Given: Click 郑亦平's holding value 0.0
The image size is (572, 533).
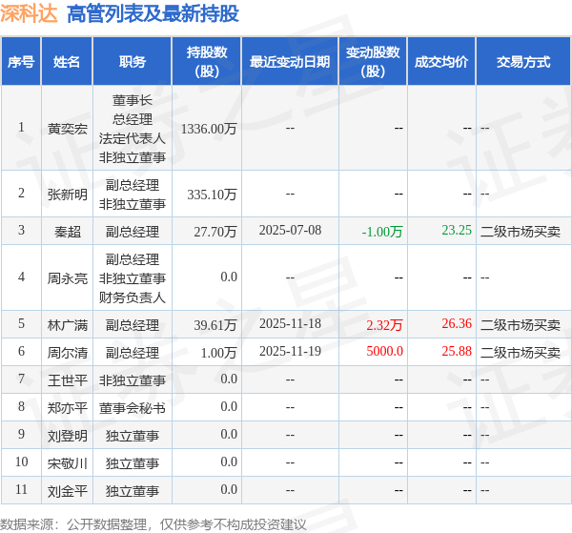Looking at the screenshot, I should click(229, 406).
